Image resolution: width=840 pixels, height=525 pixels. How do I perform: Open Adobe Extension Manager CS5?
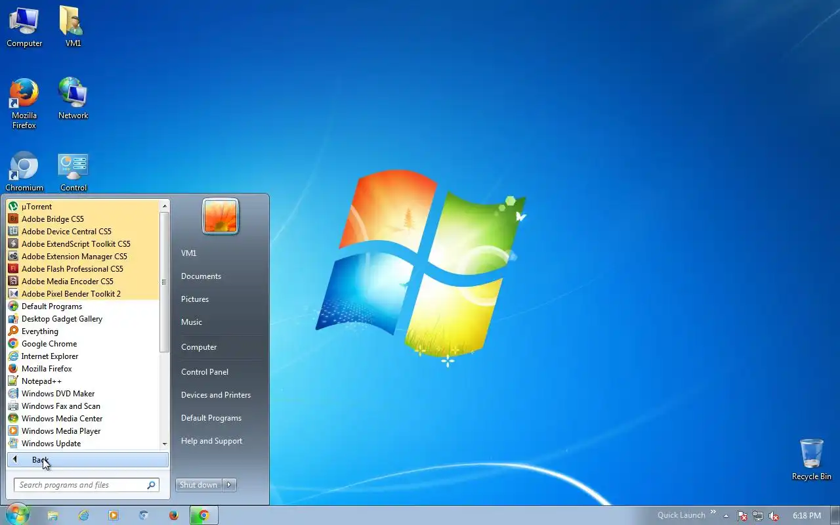pos(83,256)
